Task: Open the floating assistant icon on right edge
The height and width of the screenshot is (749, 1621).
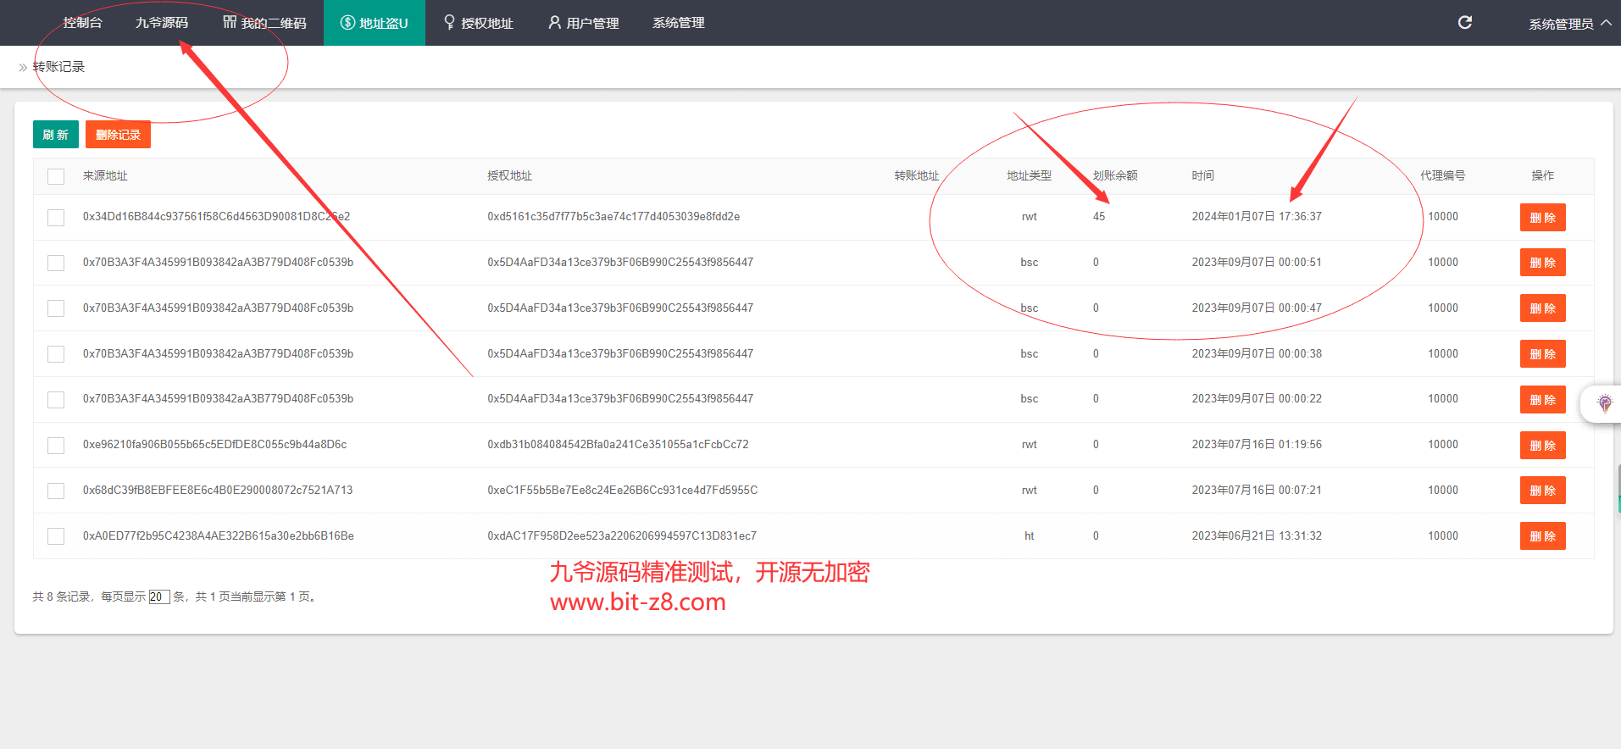Action: [x=1604, y=403]
